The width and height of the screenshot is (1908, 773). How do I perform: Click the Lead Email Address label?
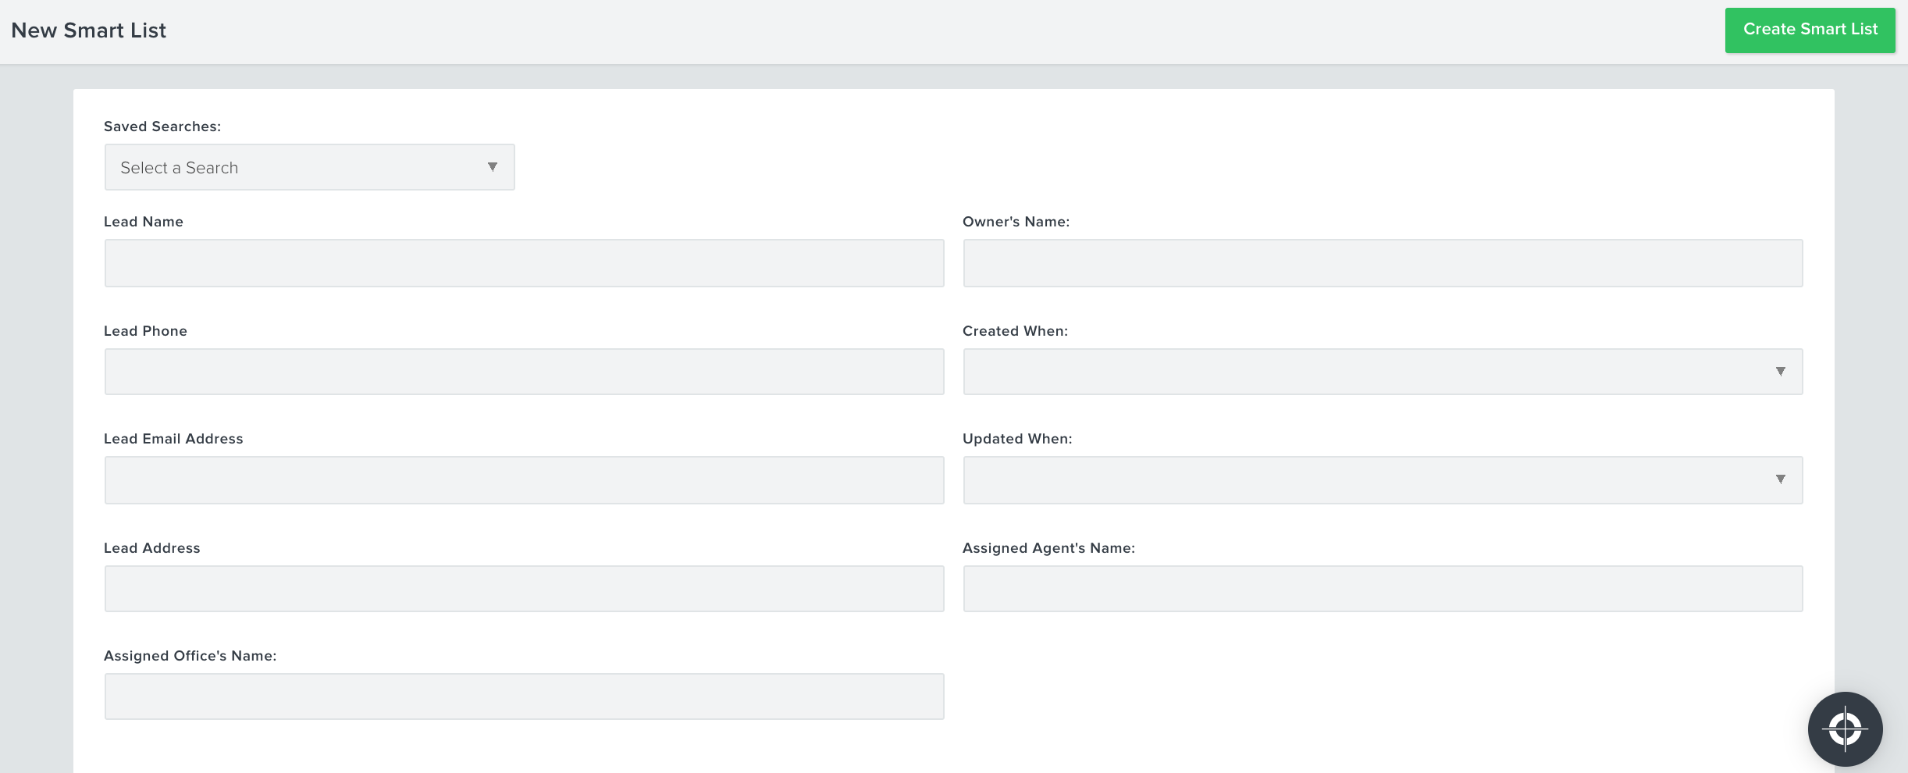tap(173, 439)
